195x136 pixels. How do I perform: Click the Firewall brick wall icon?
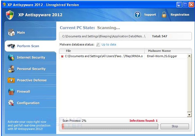point(11,92)
